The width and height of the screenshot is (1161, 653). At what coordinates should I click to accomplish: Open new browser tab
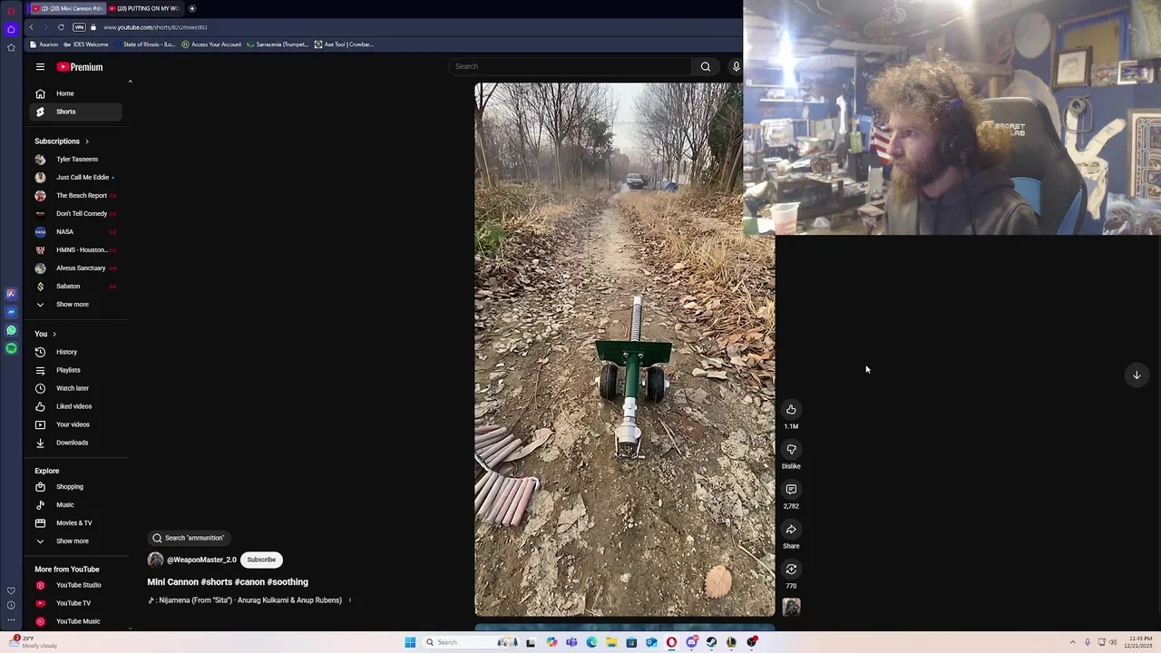pos(192,8)
